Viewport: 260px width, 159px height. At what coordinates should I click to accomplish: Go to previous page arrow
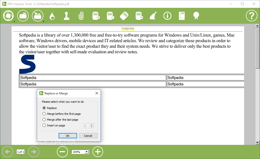coord(8,151)
